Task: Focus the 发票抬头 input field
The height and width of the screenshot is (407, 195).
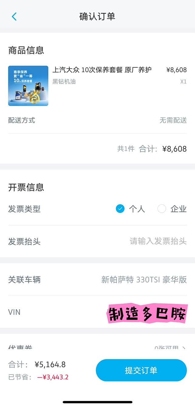Action: tap(158, 242)
